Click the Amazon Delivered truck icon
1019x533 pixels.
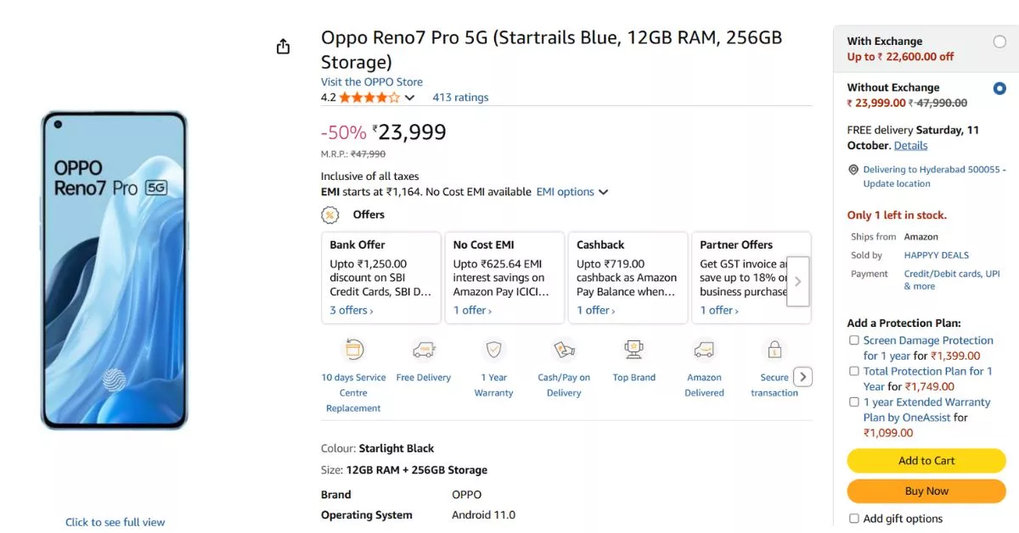pos(703,348)
